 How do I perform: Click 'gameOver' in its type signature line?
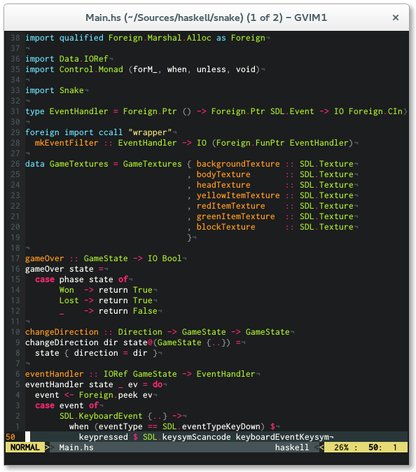click(45, 258)
